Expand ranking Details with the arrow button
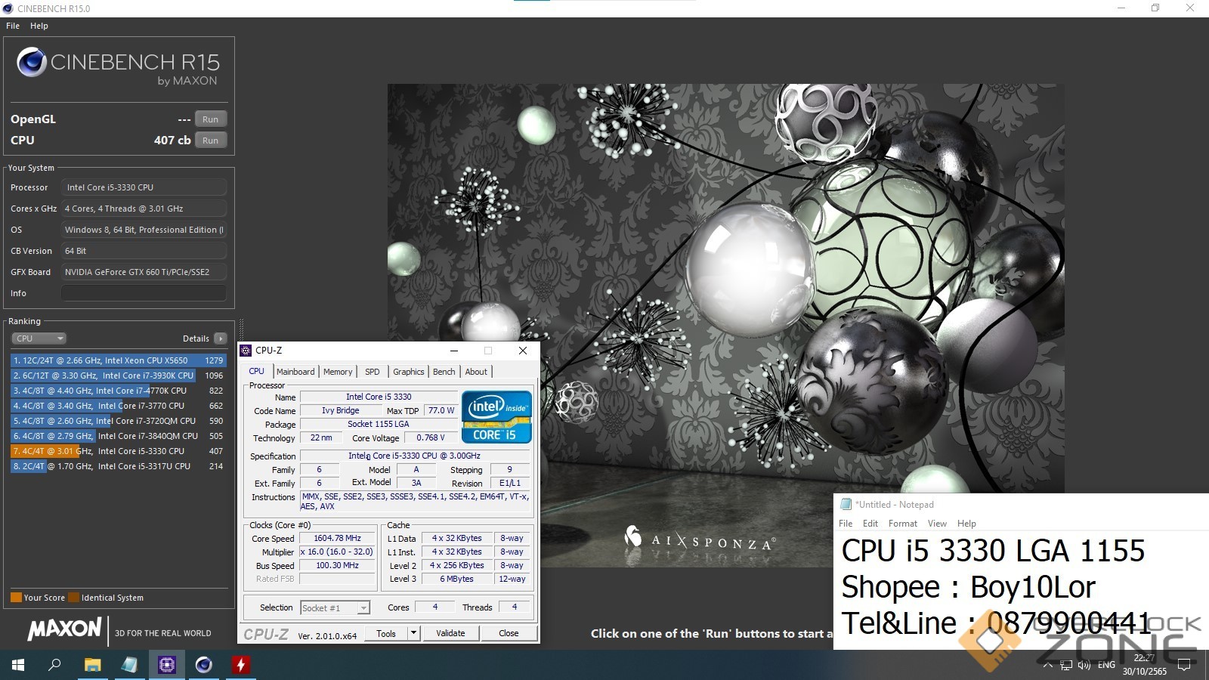1209x680 pixels. [220, 338]
